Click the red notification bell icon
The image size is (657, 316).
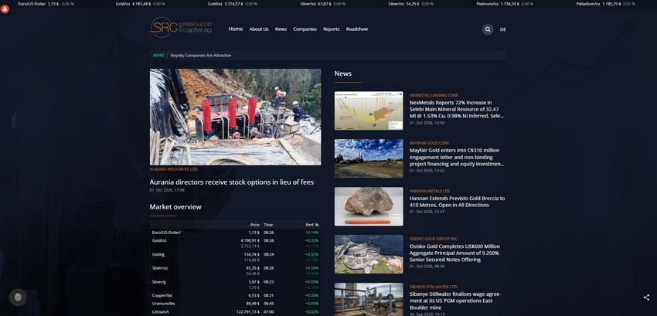point(5,9)
